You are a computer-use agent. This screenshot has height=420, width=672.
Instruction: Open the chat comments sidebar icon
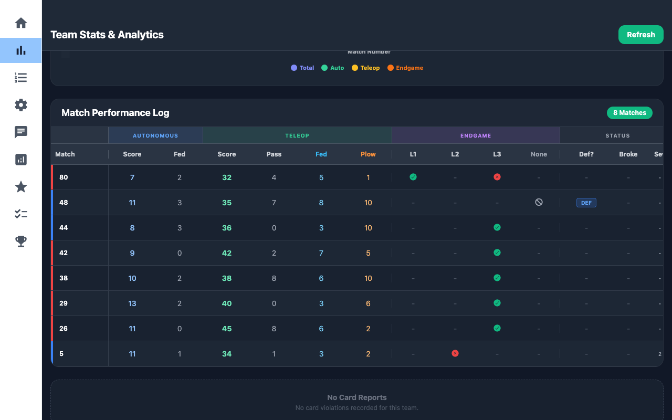point(21,132)
